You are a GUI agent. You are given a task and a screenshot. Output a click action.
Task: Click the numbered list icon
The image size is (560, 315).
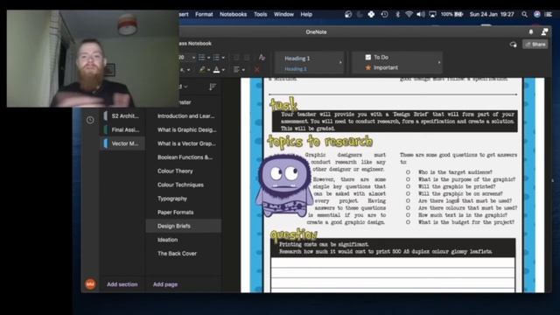(216, 58)
